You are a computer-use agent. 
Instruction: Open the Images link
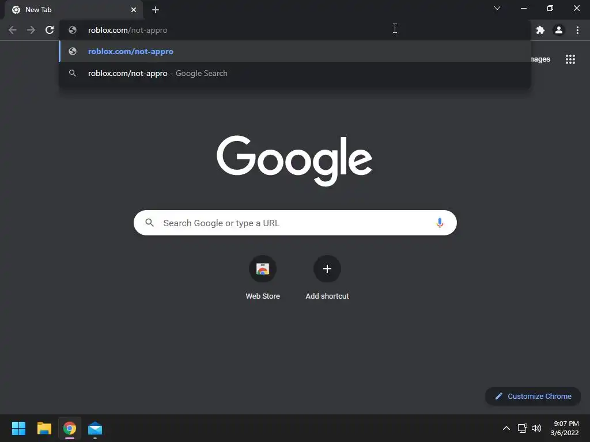[540, 59]
